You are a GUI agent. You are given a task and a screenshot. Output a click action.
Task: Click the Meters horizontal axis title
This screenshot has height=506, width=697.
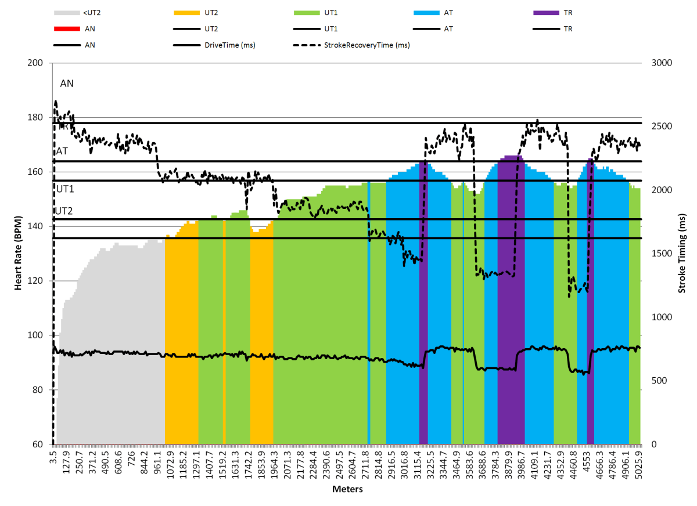(x=347, y=489)
